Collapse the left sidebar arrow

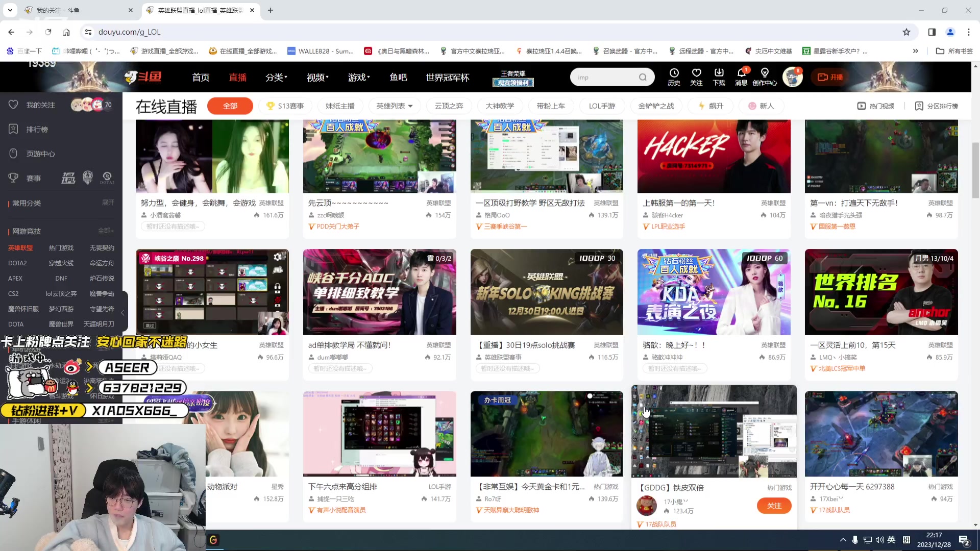(x=122, y=312)
